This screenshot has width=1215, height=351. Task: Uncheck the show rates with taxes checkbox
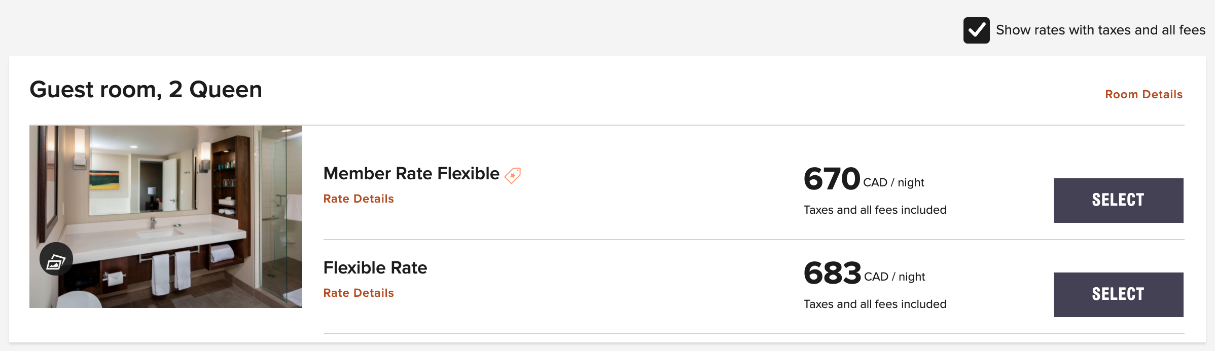coord(976,30)
